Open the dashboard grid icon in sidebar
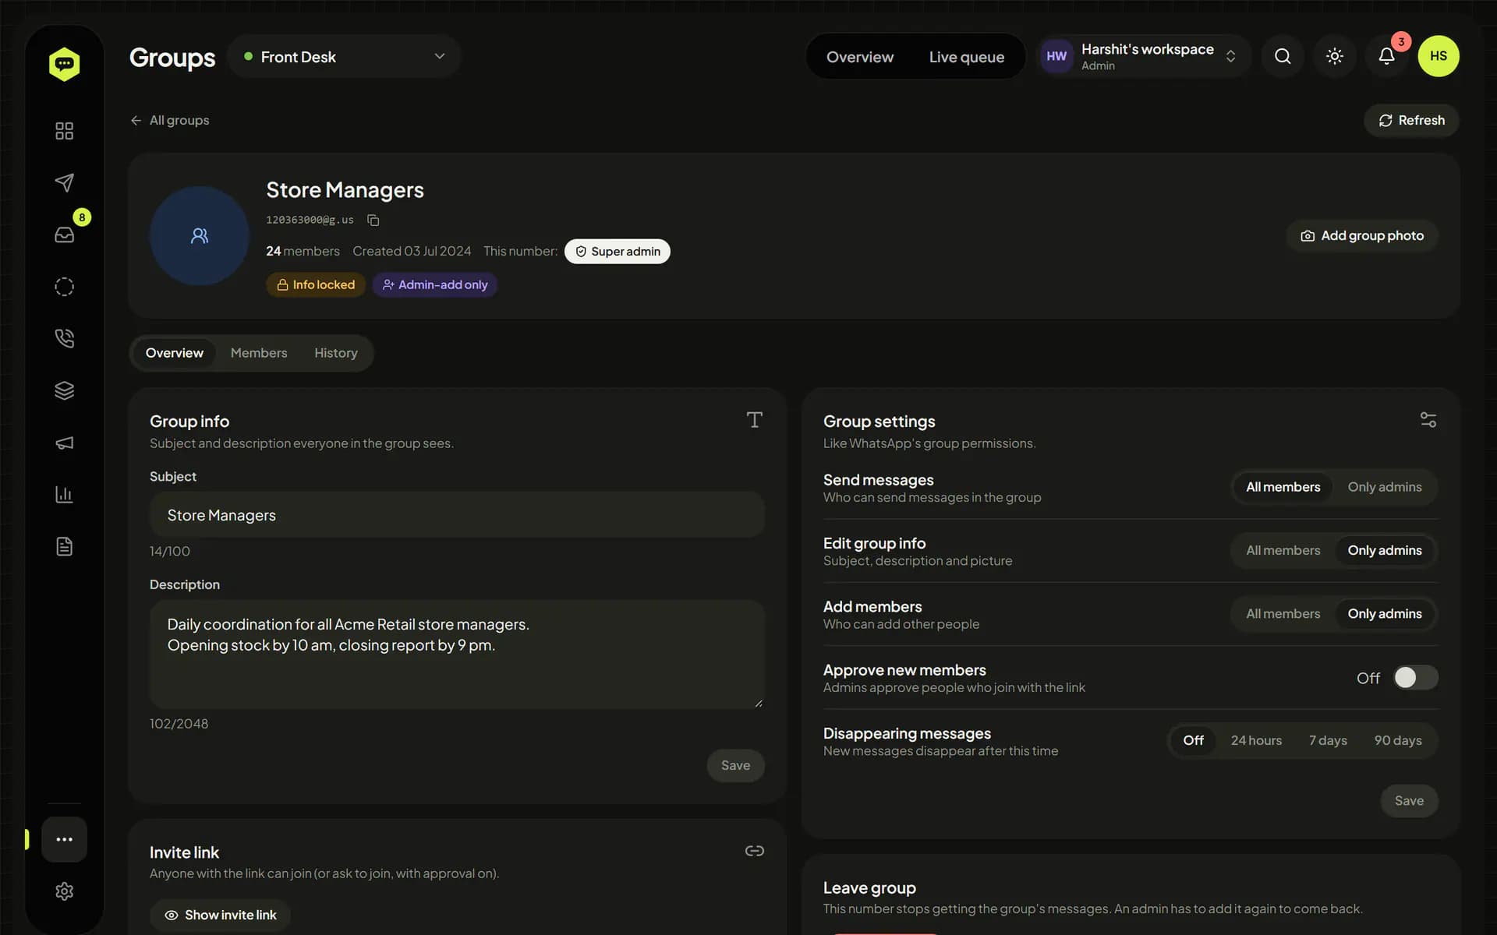Image resolution: width=1497 pixels, height=935 pixels. click(64, 131)
